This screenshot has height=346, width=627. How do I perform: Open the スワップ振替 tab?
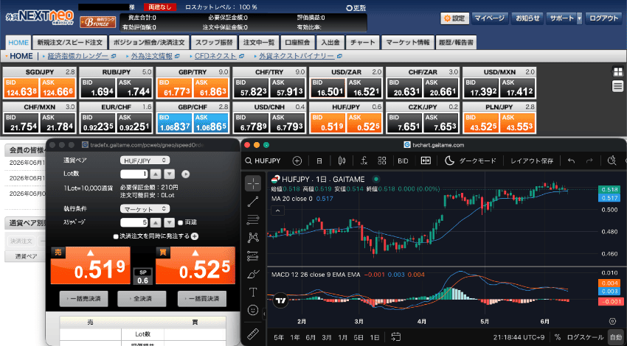(214, 42)
